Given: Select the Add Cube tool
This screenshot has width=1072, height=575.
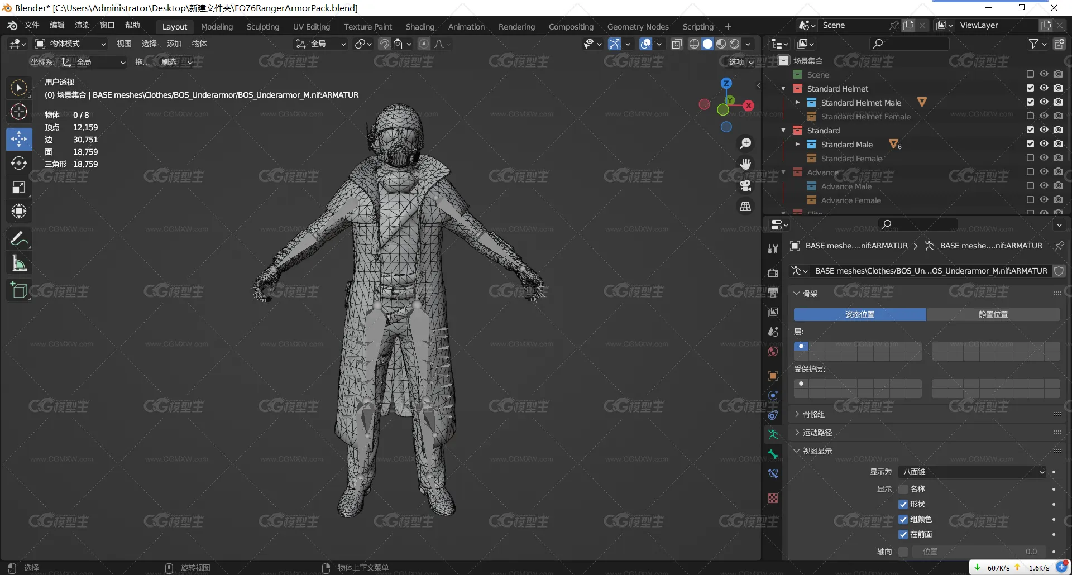Looking at the screenshot, I should pyautogui.click(x=19, y=290).
